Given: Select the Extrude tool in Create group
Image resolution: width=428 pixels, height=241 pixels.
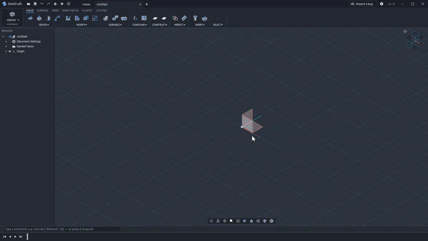Looking at the screenshot, I should coord(39,18).
